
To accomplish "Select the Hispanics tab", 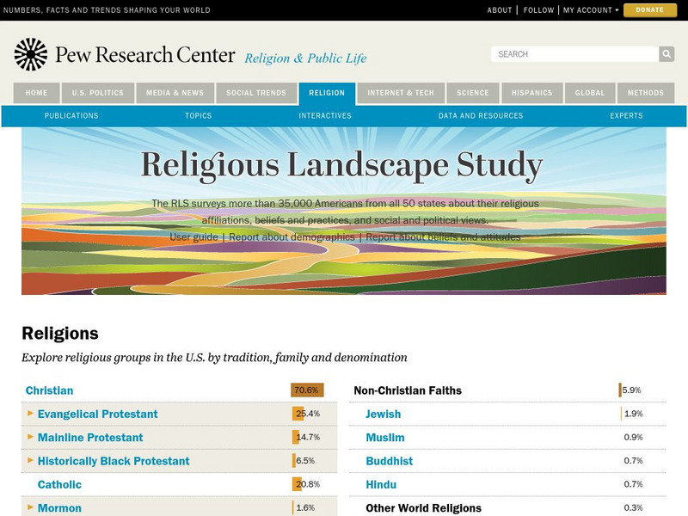I will (x=531, y=93).
